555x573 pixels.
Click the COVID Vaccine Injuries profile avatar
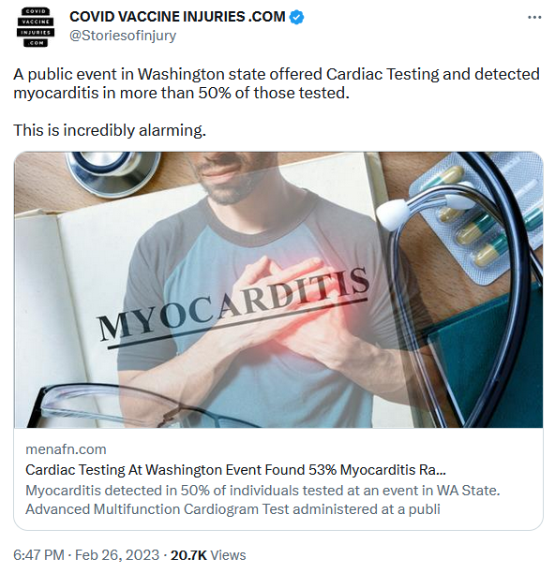(36, 27)
